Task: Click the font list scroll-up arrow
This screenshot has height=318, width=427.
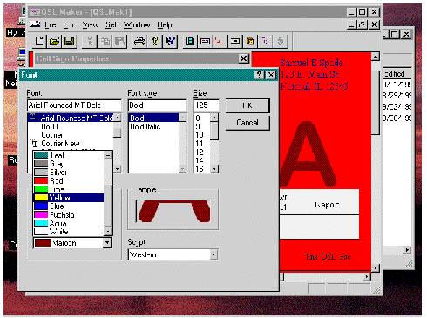Action: (x=118, y=118)
